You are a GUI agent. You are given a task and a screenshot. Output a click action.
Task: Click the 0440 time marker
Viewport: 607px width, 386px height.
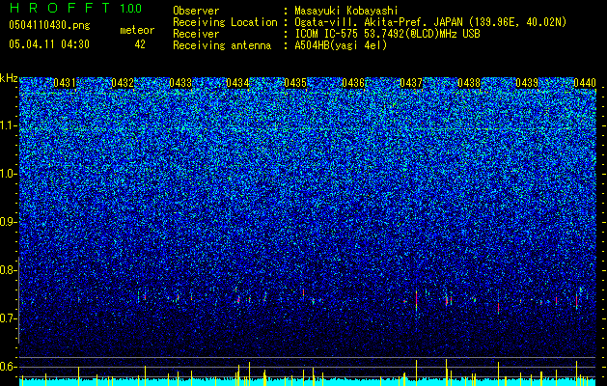click(585, 83)
